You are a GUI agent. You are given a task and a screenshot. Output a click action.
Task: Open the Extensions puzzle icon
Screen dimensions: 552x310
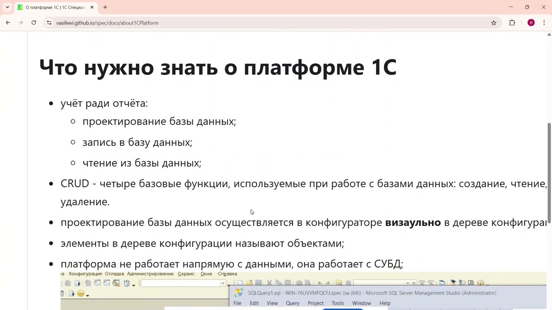coord(512,23)
